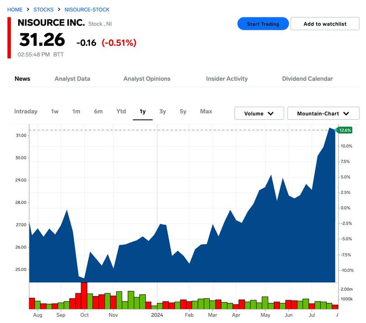Open the Analyst Opinions tab
366x323 pixels.
(147, 79)
